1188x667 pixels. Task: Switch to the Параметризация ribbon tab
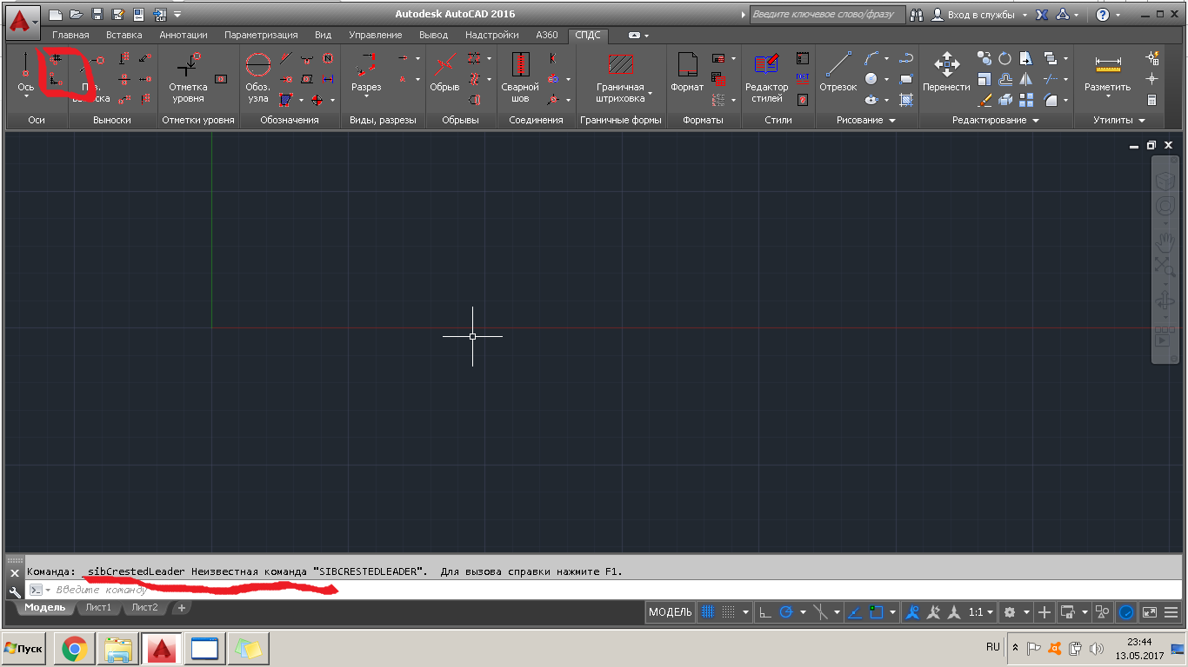261,35
